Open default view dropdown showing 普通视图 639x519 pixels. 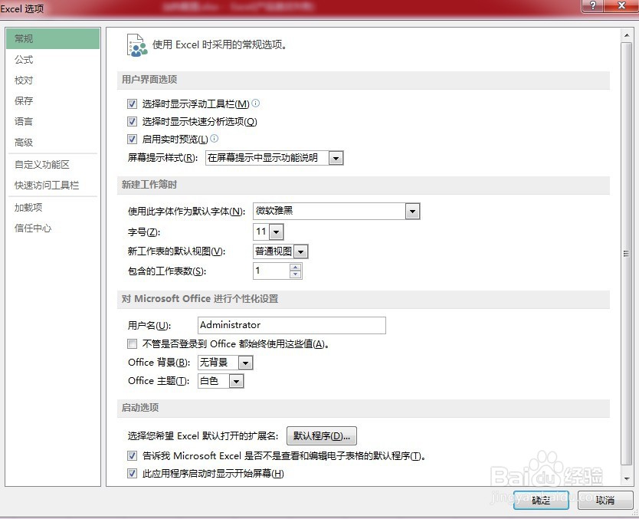[301, 251]
